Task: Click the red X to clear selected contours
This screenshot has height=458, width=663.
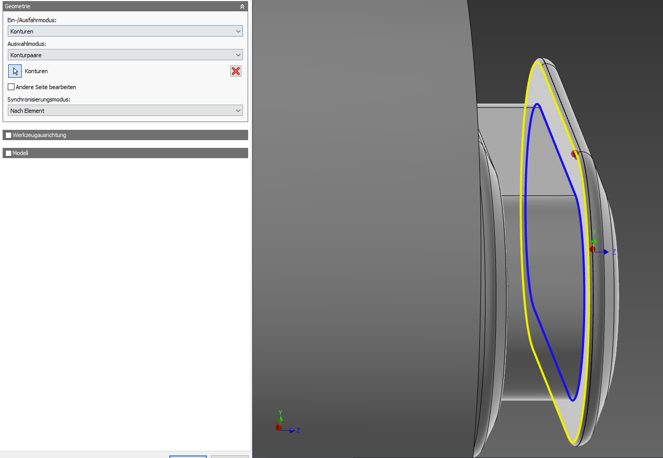Action: pos(235,71)
